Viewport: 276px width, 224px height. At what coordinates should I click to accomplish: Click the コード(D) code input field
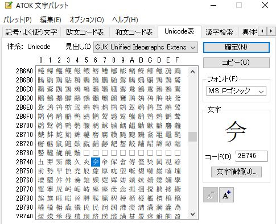[x=252, y=156]
